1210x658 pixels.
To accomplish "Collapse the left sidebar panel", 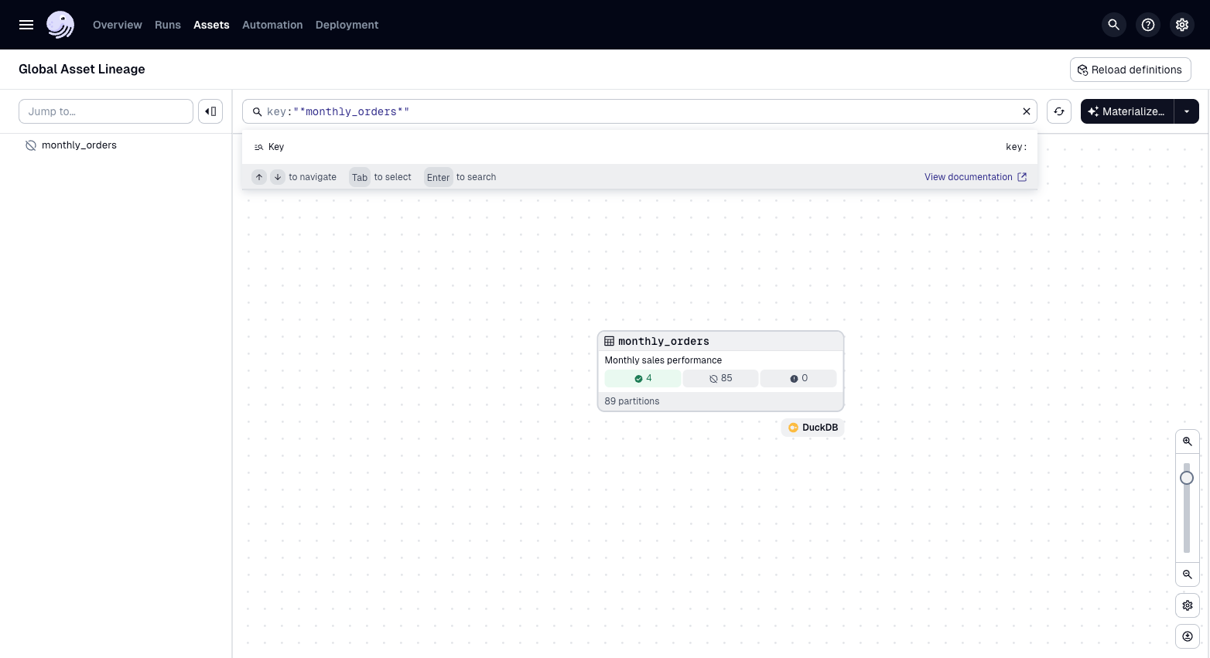I will click(x=210, y=111).
